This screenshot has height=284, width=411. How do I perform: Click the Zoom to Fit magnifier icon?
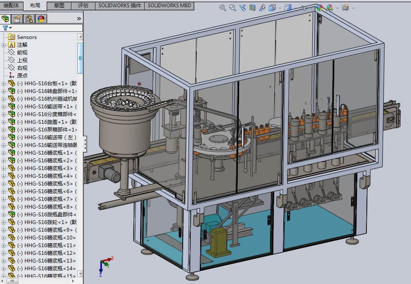pos(222,8)
